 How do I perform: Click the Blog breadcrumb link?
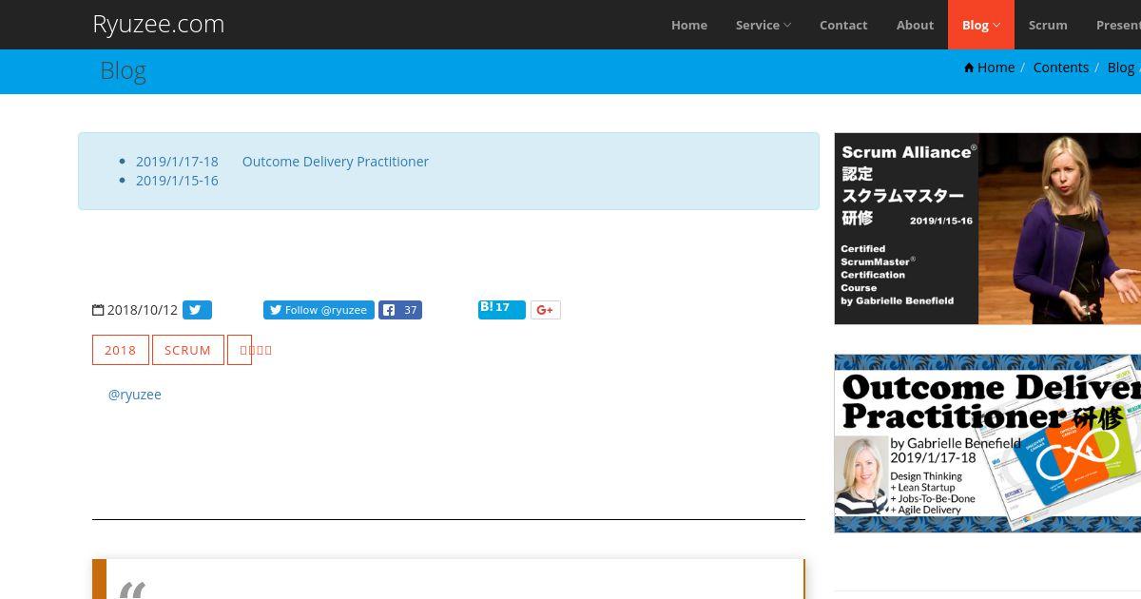[x=1121, y=68]
